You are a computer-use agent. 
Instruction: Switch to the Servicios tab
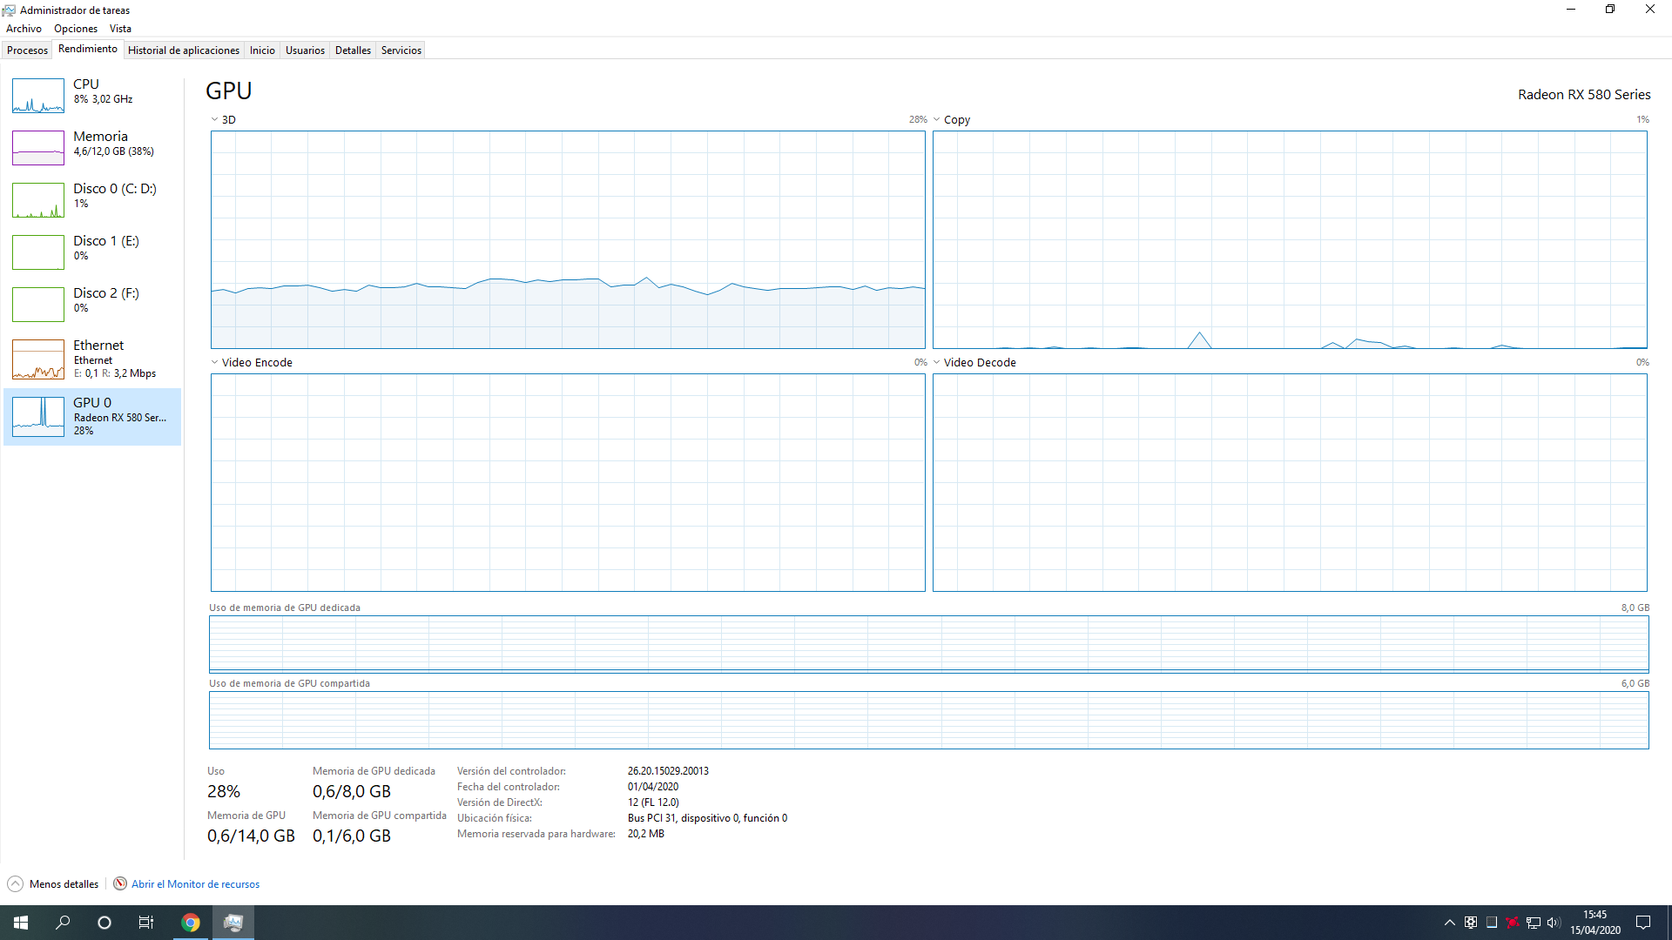[x=401, y=50]
